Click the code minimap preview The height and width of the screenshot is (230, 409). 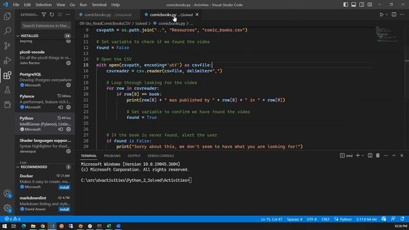tap(387, 34)
